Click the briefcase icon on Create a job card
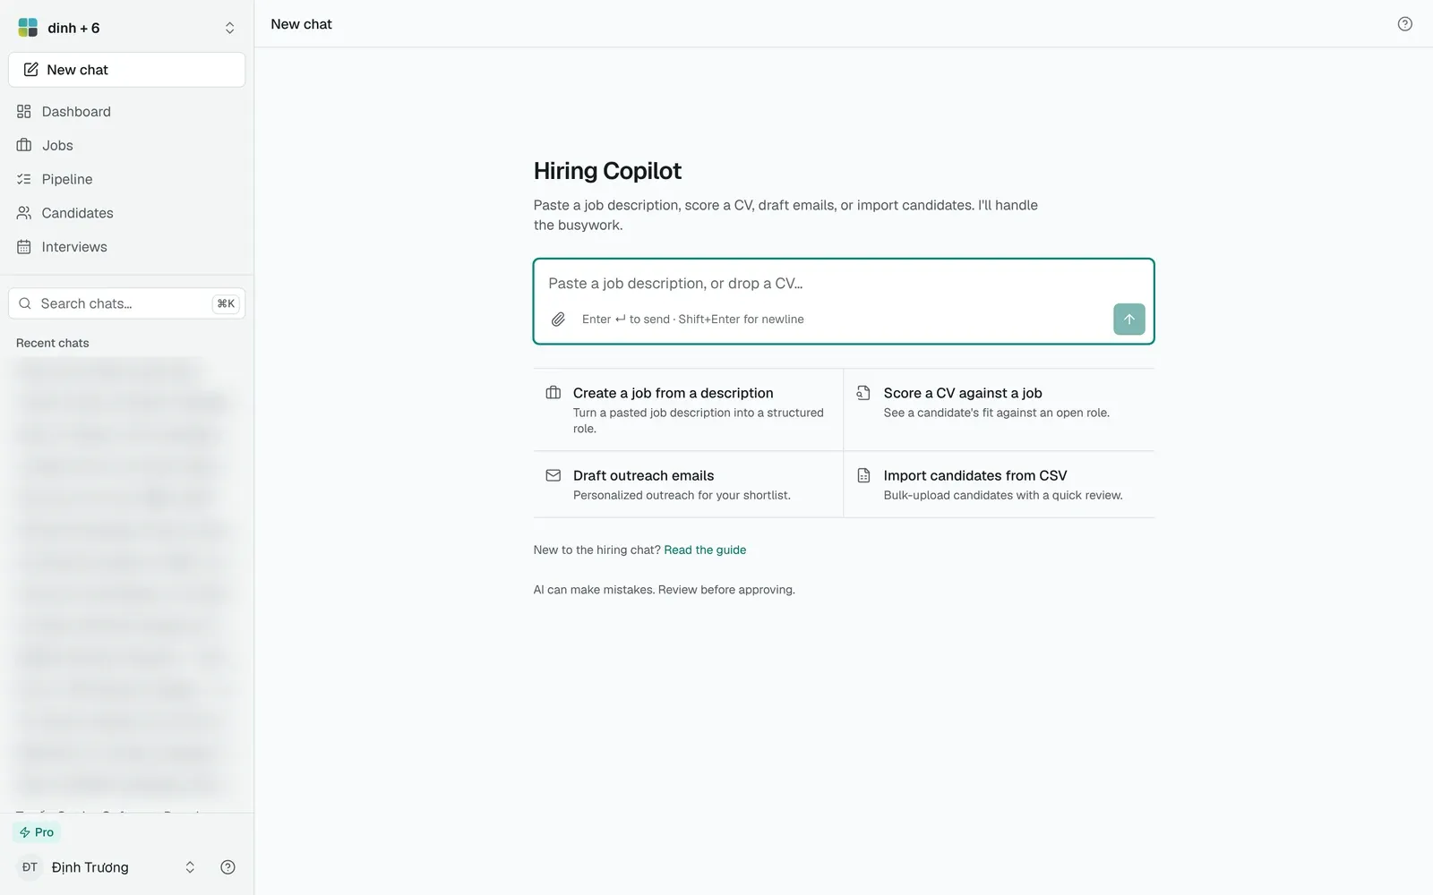This screenshot has height=895, width=1433. pyautogui.click(x=553, y=393)
